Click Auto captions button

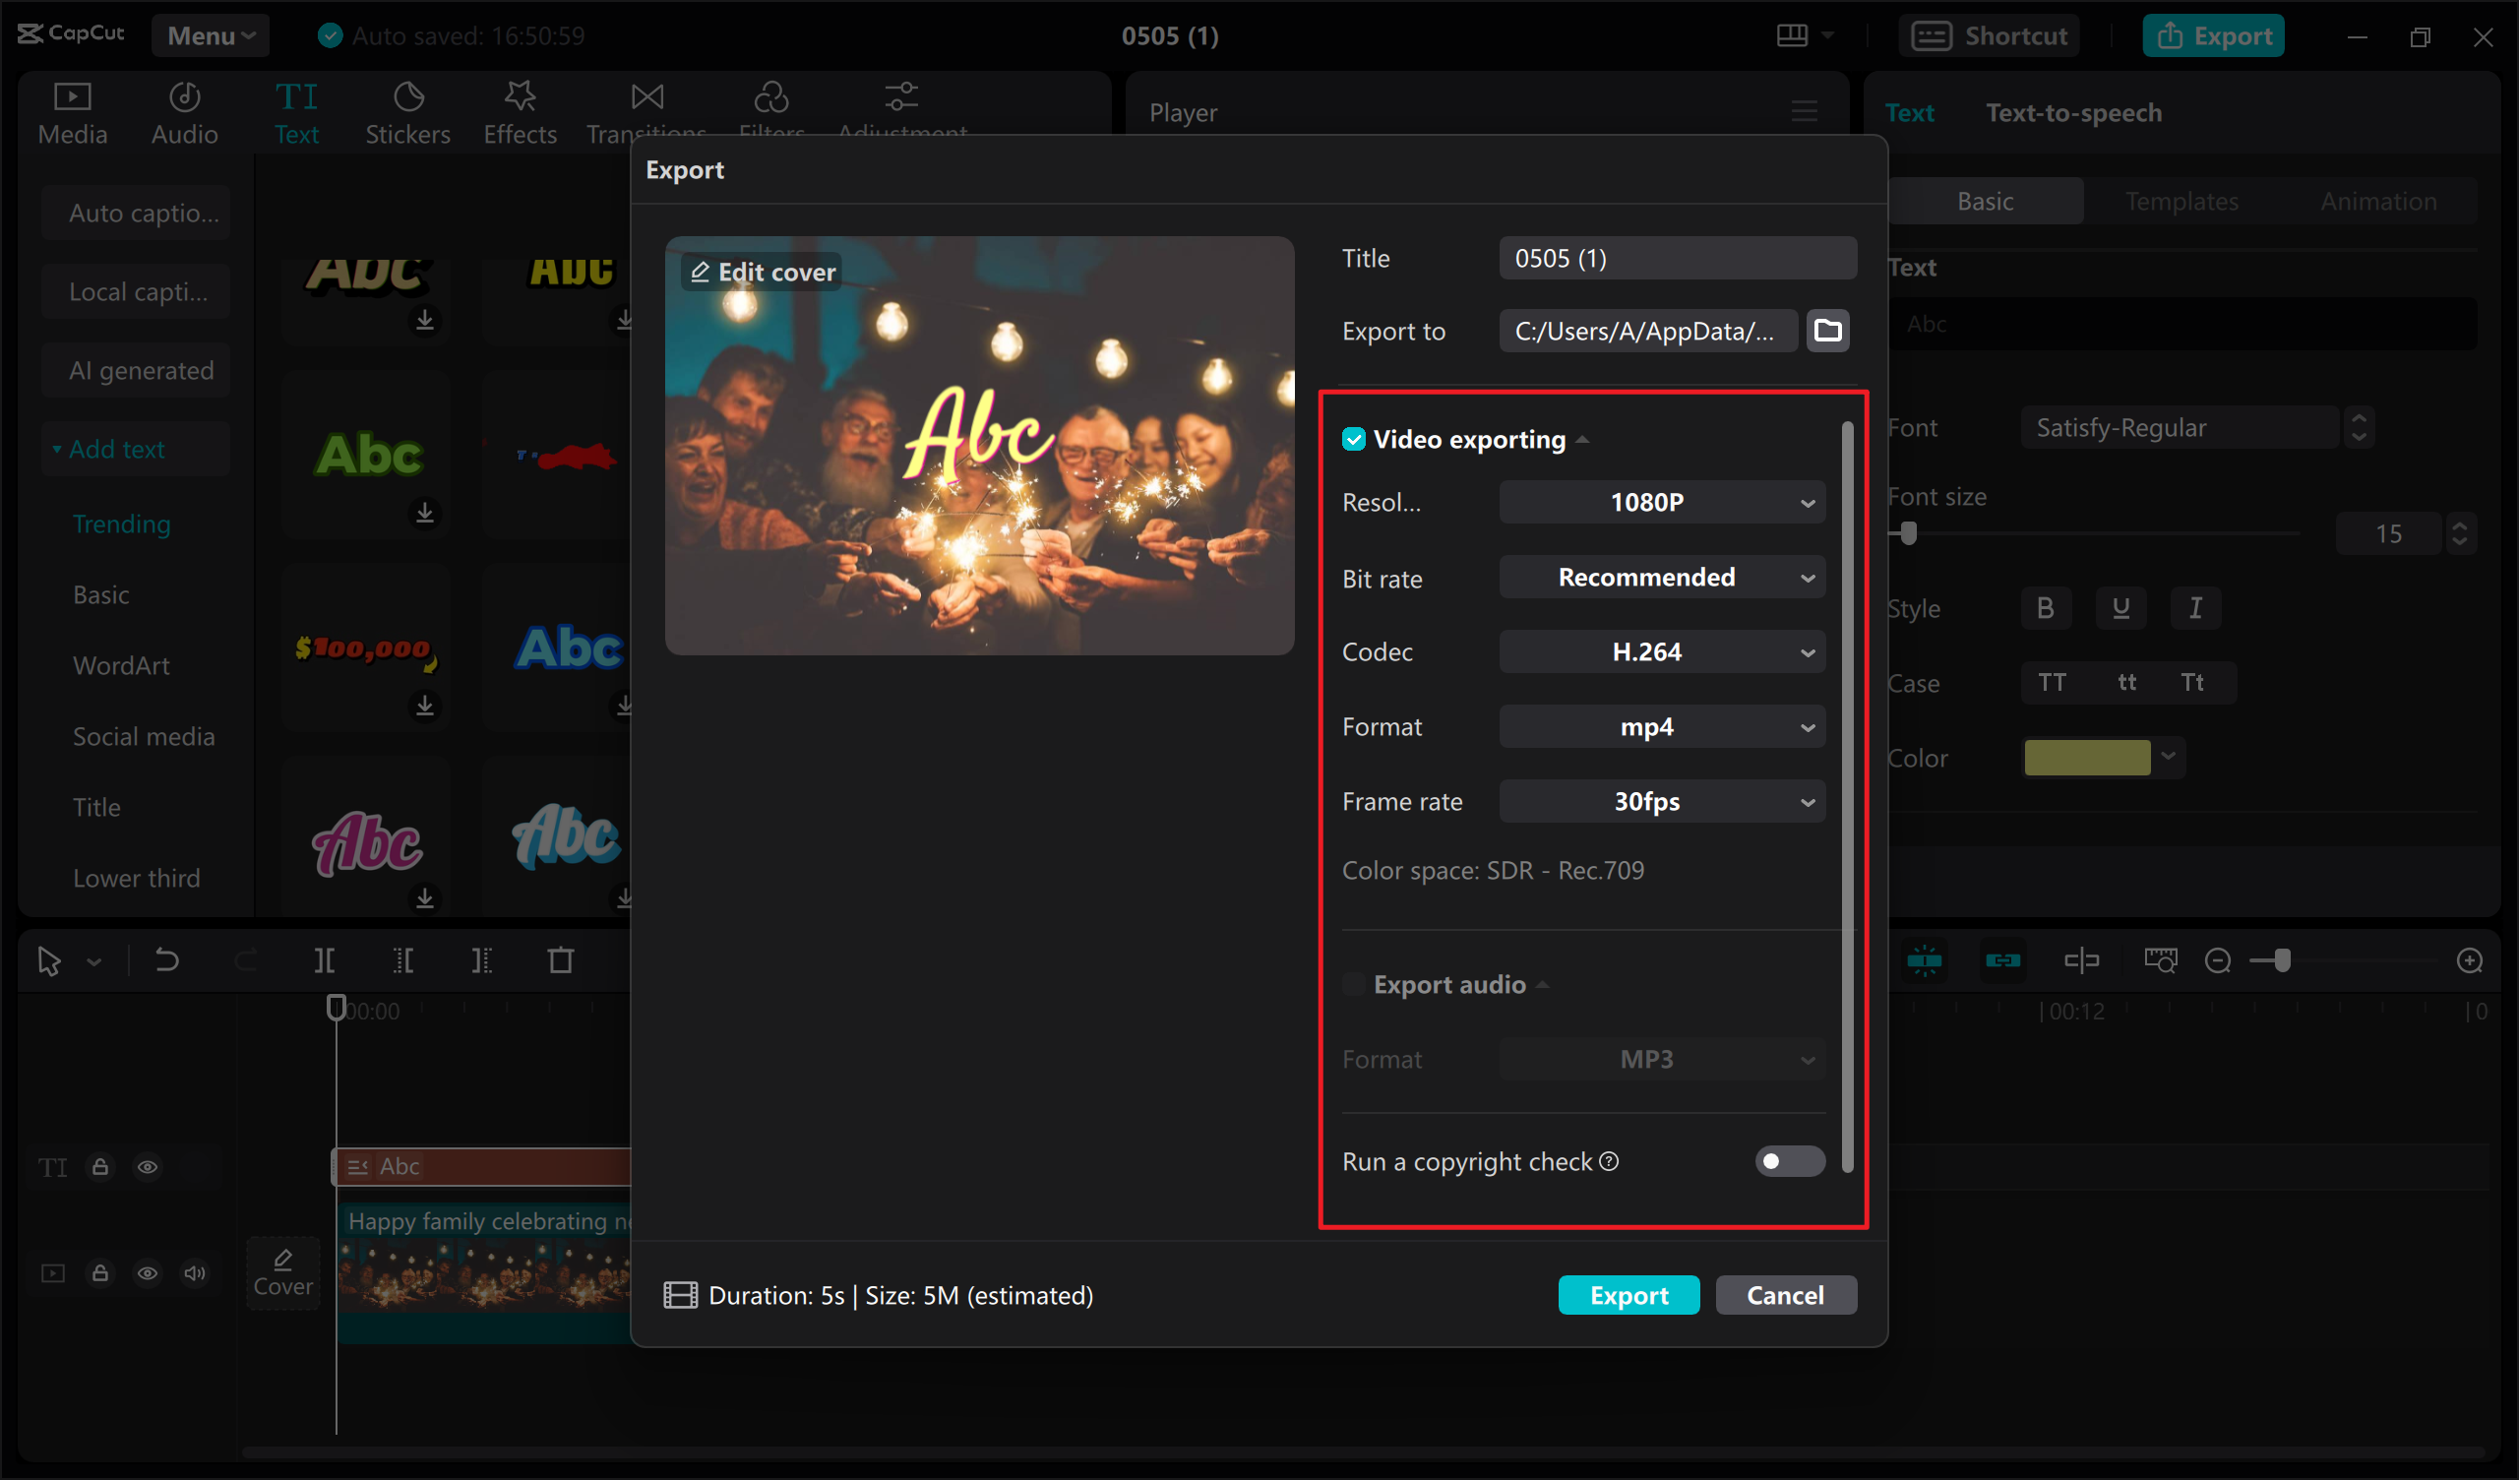(136, 213)
